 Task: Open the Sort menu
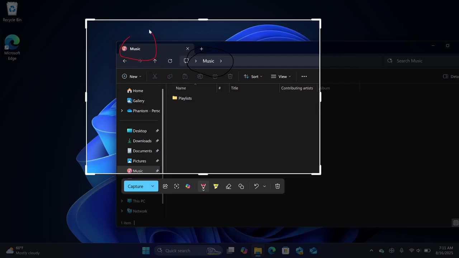[x=253, y=76]
